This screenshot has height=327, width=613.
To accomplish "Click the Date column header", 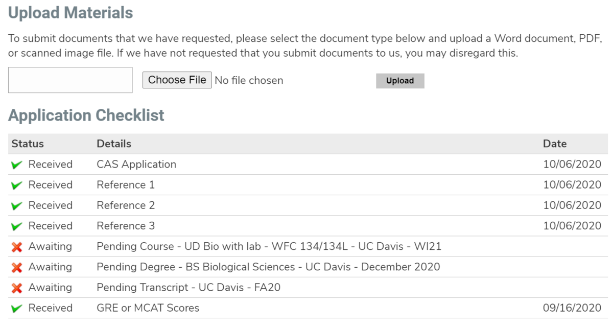I will coord(555,144).
